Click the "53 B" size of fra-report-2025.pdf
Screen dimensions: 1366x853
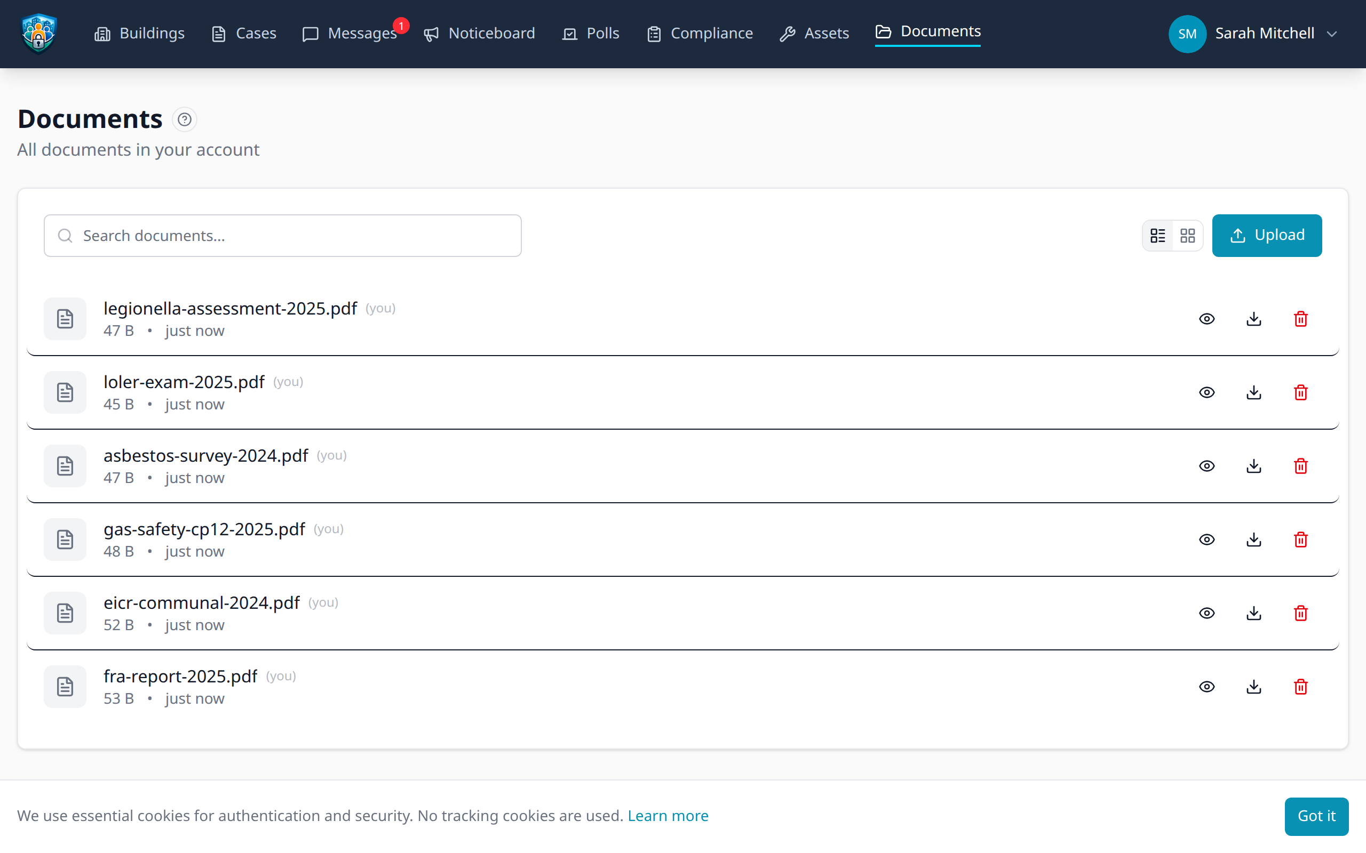tap(118, 698)
